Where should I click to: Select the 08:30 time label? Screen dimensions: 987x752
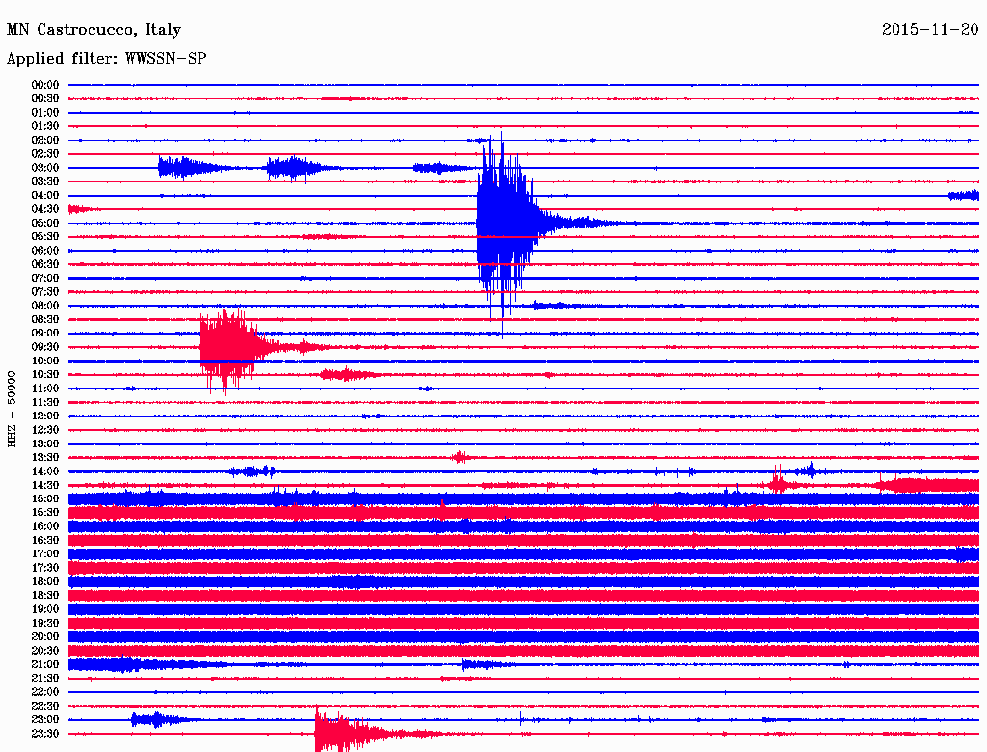(45, 320)
